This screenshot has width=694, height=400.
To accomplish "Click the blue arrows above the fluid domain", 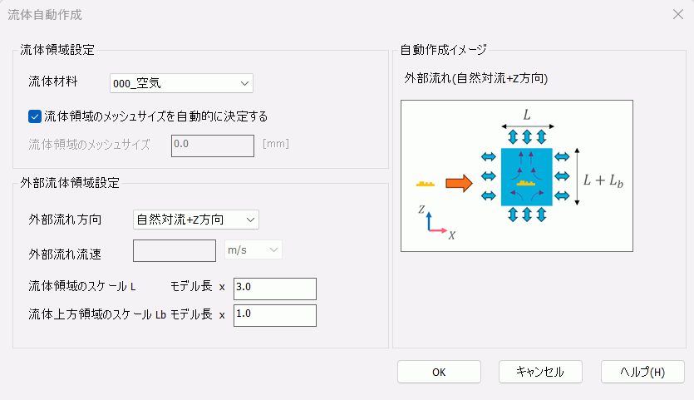I will coord(527,136).
